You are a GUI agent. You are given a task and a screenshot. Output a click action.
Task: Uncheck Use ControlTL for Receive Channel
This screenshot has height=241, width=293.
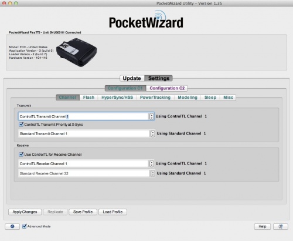21,154
